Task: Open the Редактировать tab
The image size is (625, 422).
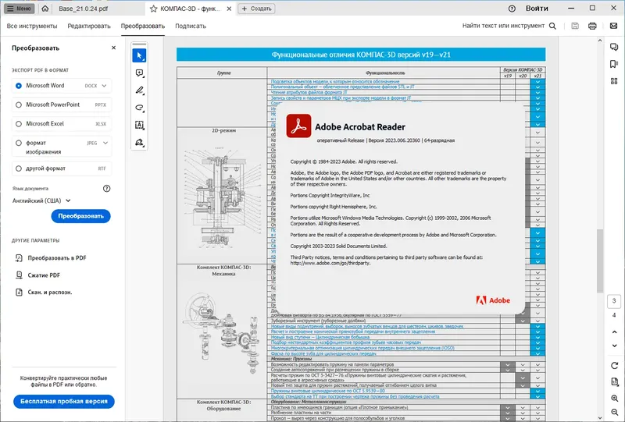Action: 89,26
